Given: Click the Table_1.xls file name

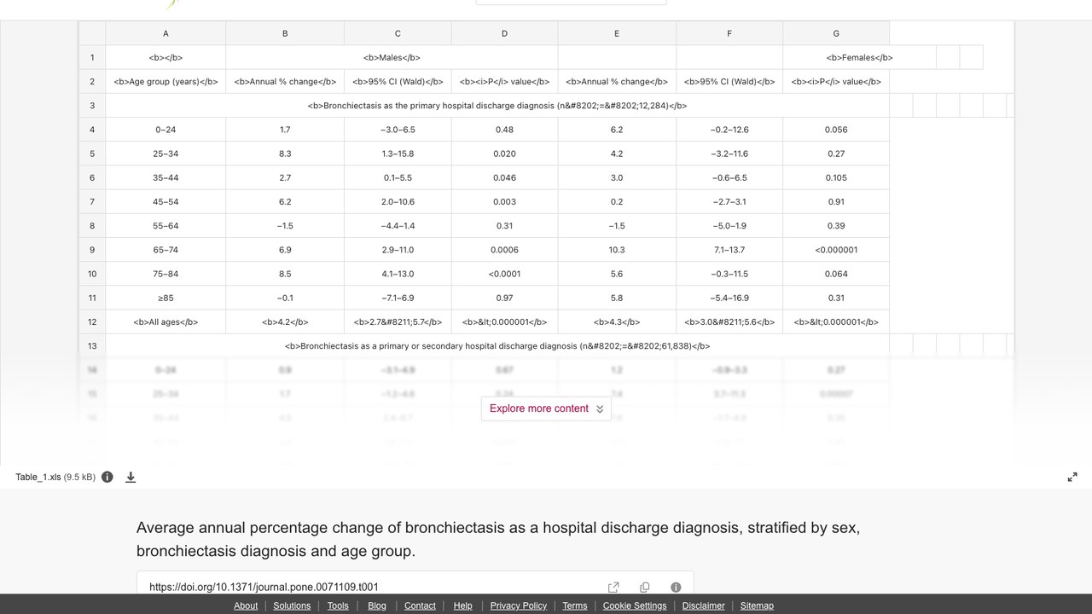Looking at the screenshot, I should 38,477.
